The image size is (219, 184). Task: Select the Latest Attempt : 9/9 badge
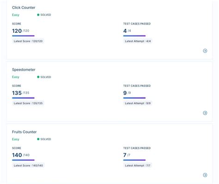tap(138, 103)
